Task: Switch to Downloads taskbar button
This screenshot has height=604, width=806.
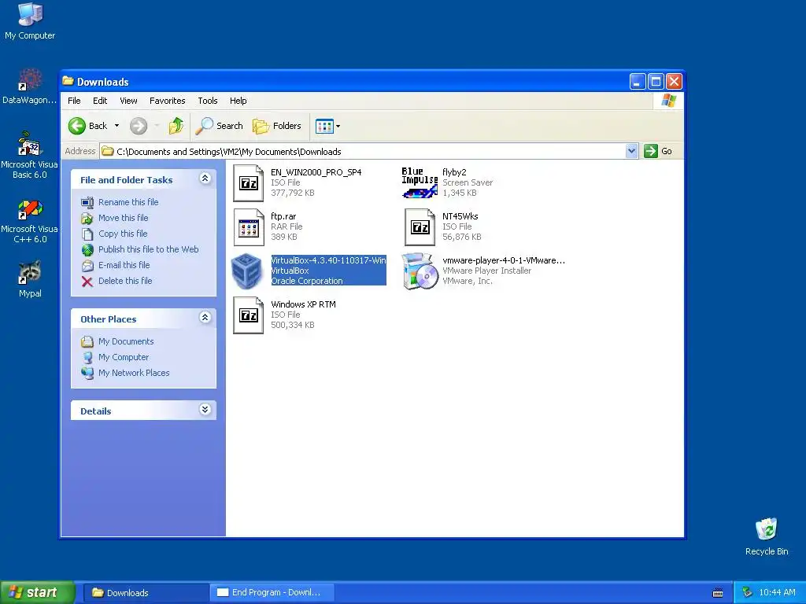Action: (x=146, y=593)
